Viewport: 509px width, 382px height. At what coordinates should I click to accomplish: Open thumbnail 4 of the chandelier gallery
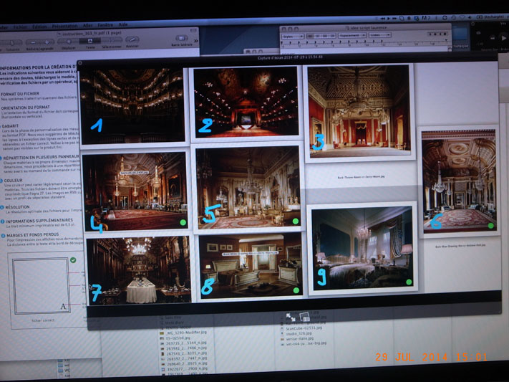pos(135,191)
